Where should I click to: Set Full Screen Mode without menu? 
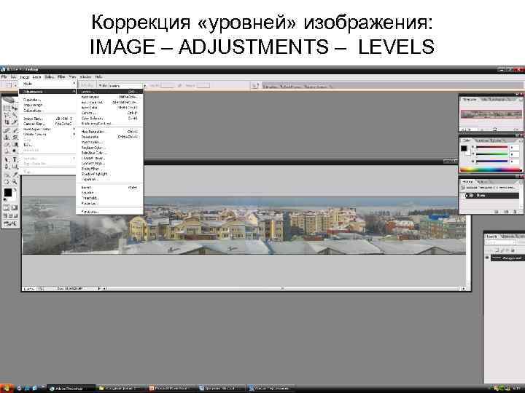(x=15, y=216)
